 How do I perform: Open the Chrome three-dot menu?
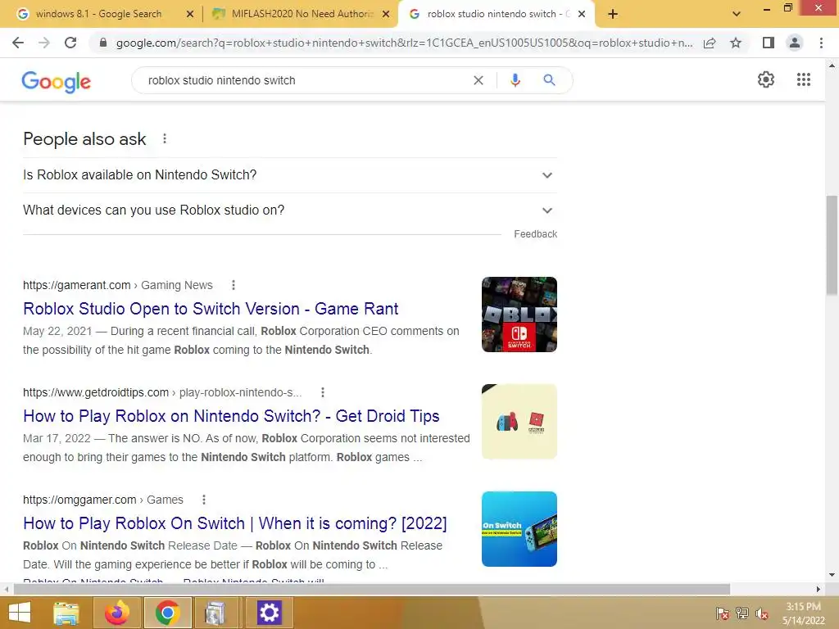[821, 43]
